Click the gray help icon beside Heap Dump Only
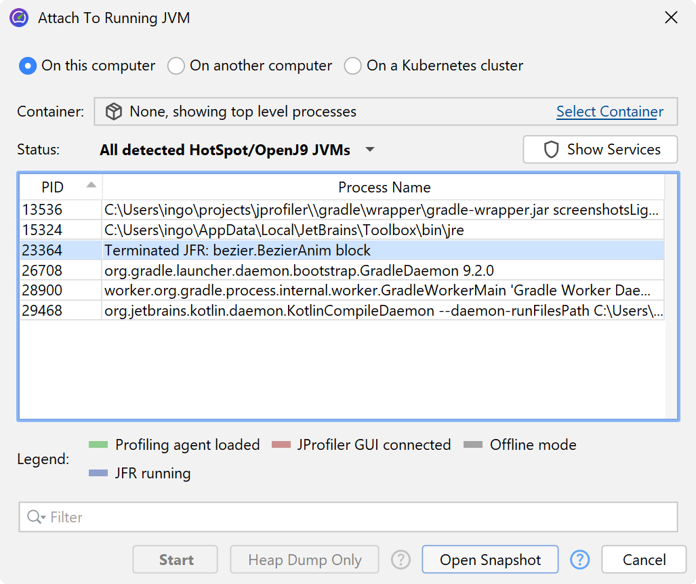 tap(401, 560)
